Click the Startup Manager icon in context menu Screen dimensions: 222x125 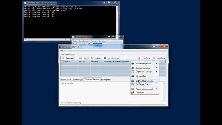pyautogui.click(x=133, y=68)
